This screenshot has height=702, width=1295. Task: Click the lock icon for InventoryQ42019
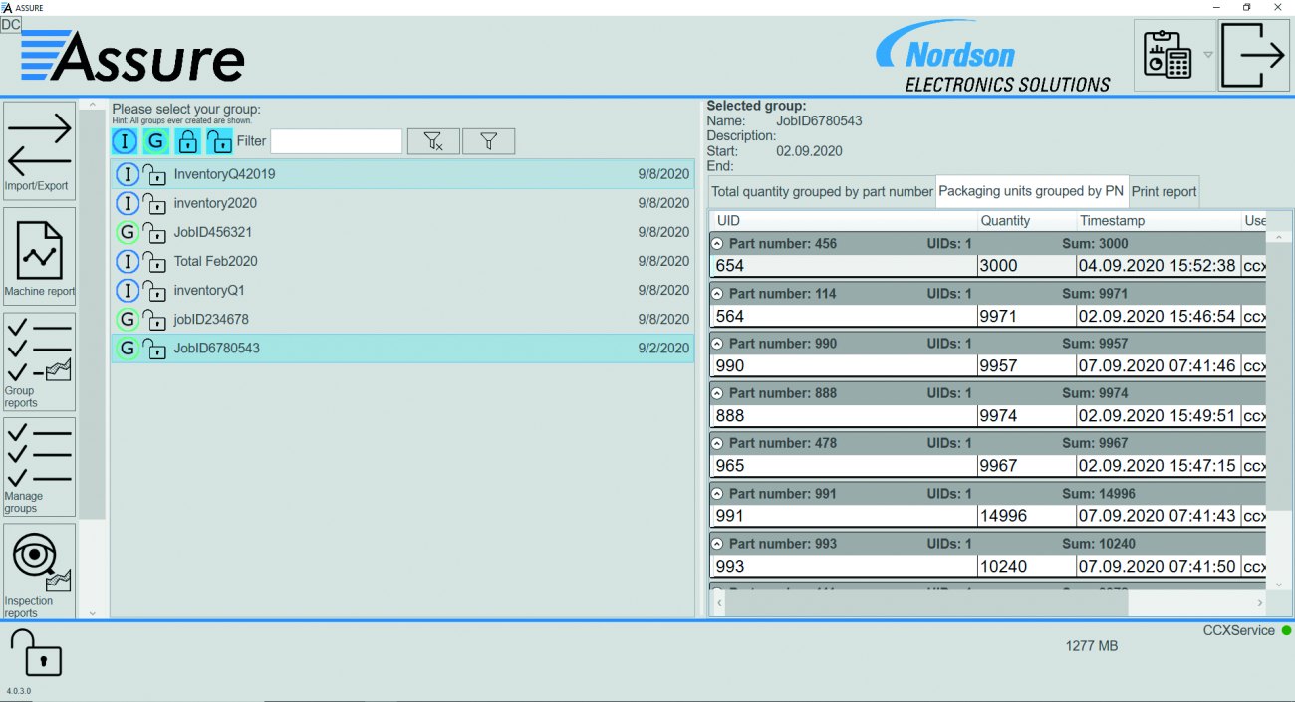pyautogui.click(x=154, y=175)
